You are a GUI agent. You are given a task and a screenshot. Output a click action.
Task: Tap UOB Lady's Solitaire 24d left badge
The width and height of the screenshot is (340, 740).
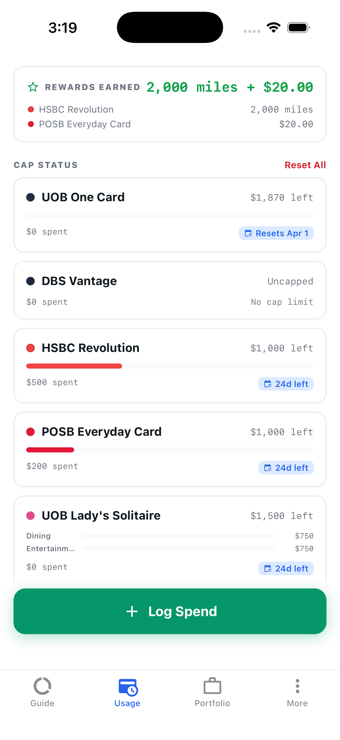pyautogui.click(x=286, y=568)
